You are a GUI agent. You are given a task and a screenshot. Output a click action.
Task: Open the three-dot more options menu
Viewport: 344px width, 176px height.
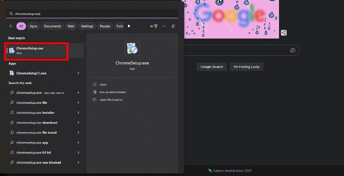[x=164, y=26]
